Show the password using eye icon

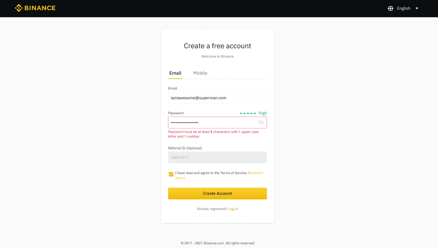click(261, 122)
